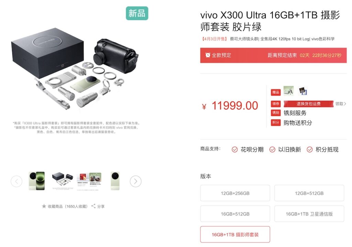Open the second gift item image
Viewport: 352px width, 247px height.
pyautogui.click(x=303, y=91)
